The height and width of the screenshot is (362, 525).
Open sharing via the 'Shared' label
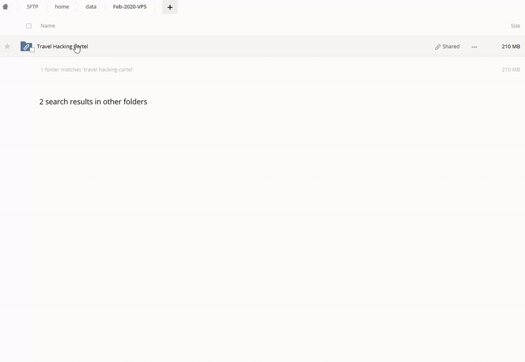(451, 46)
